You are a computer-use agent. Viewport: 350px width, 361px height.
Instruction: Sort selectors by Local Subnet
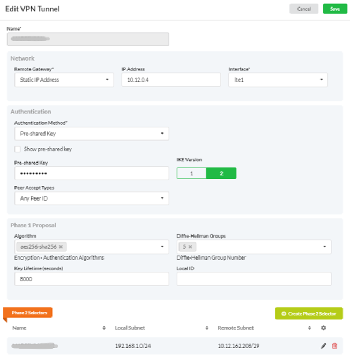pos(206,328)
